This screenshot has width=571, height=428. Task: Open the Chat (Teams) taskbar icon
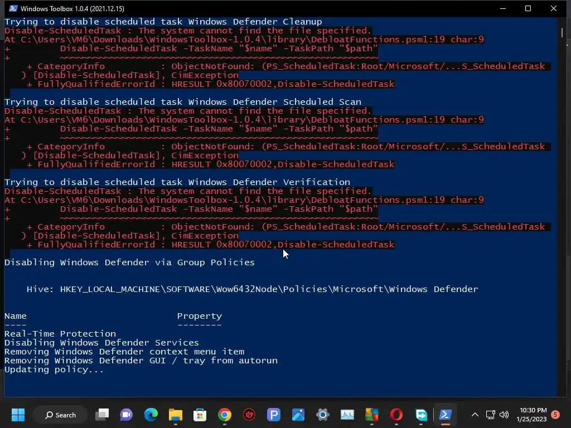[x=127, y=415]
